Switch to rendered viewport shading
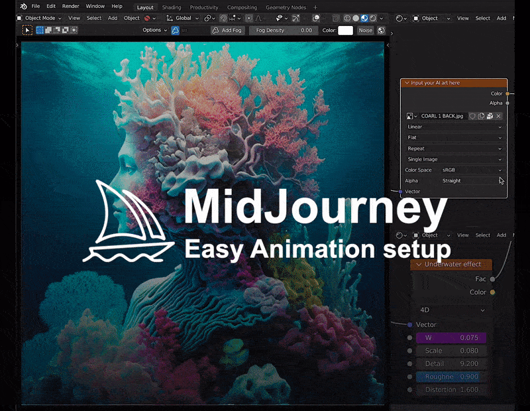 (x=372, y=19)
